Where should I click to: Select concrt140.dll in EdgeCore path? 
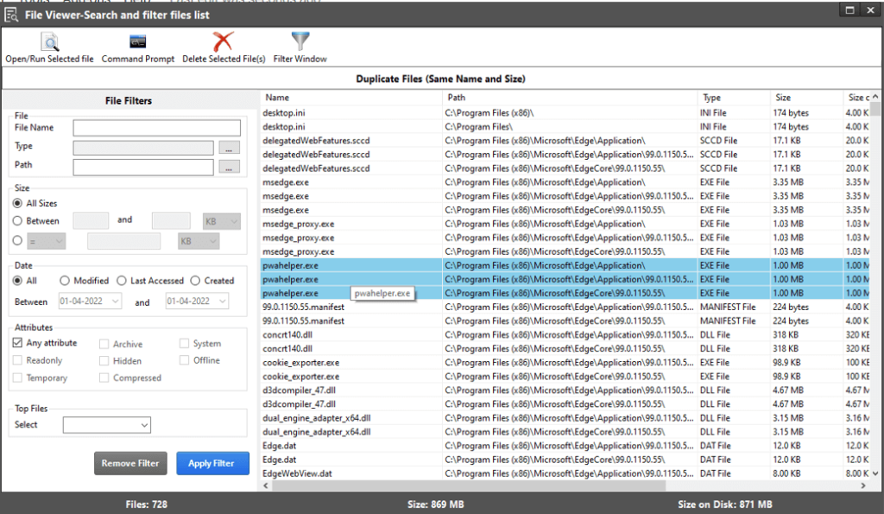click(x=565, y=349)
